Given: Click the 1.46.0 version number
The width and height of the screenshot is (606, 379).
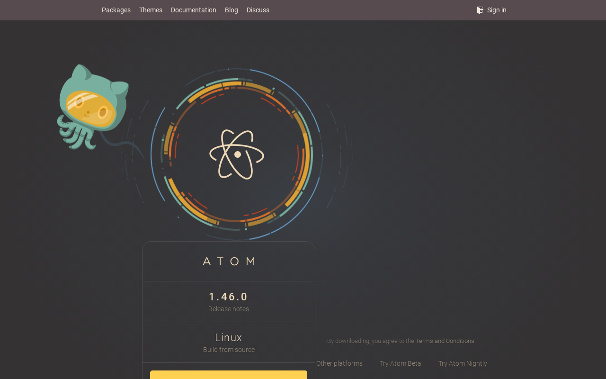Looking at the screenshot, I should pyautogui.click(x=229, y=297).
